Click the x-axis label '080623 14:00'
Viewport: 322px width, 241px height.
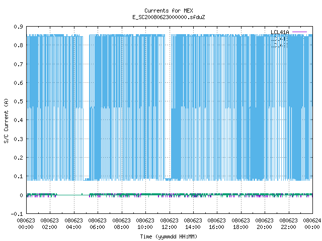tap(193, 224)
